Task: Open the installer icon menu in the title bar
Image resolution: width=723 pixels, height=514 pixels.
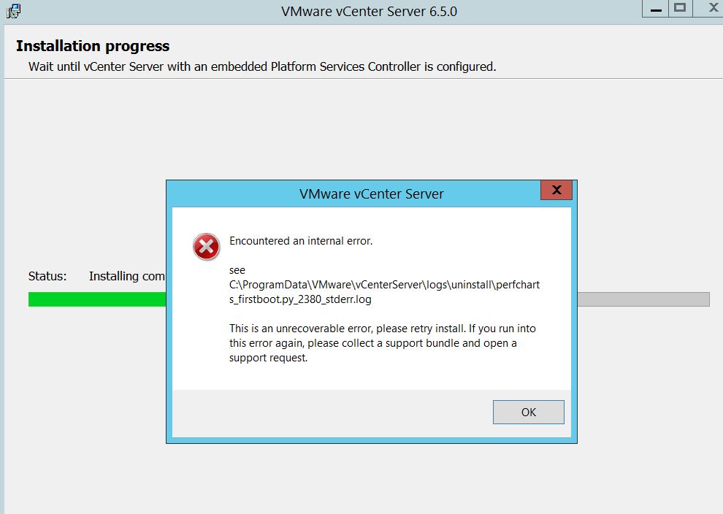Action: 13,11
